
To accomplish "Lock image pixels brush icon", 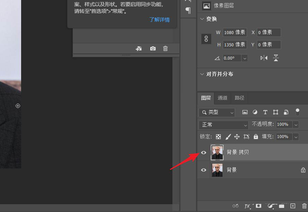I will (228, 137).
